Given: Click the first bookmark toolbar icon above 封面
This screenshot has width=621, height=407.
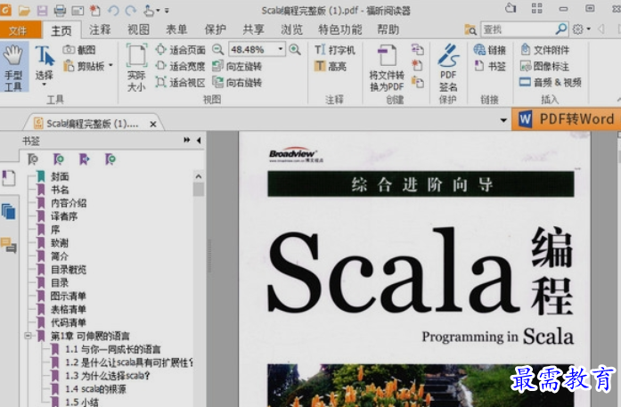Looking at the screenshot, I should pos(33,159).
